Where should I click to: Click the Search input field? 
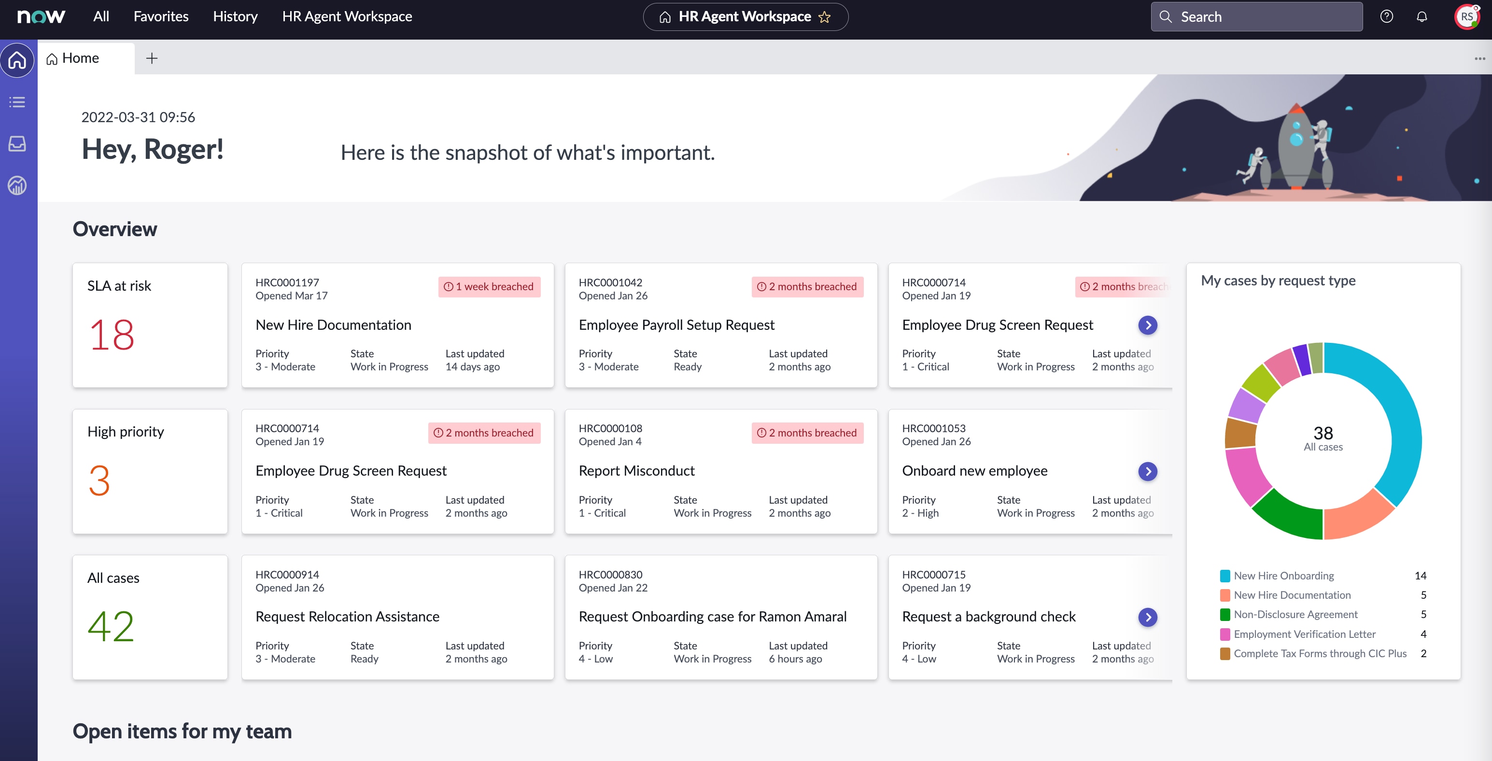[1257, 16]
